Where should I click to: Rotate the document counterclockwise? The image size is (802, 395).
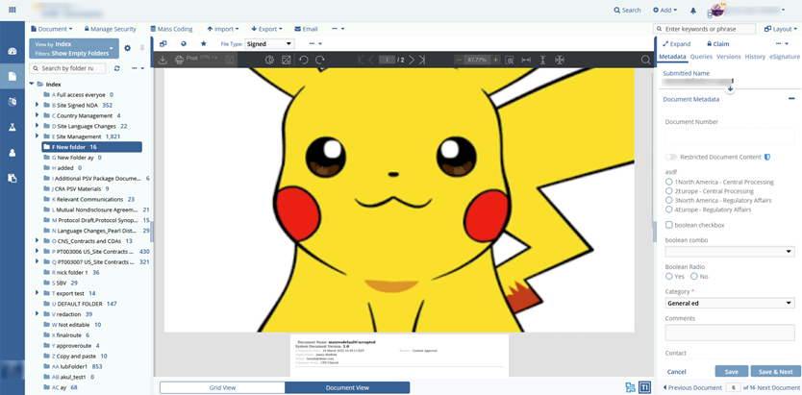pos(304,60)
